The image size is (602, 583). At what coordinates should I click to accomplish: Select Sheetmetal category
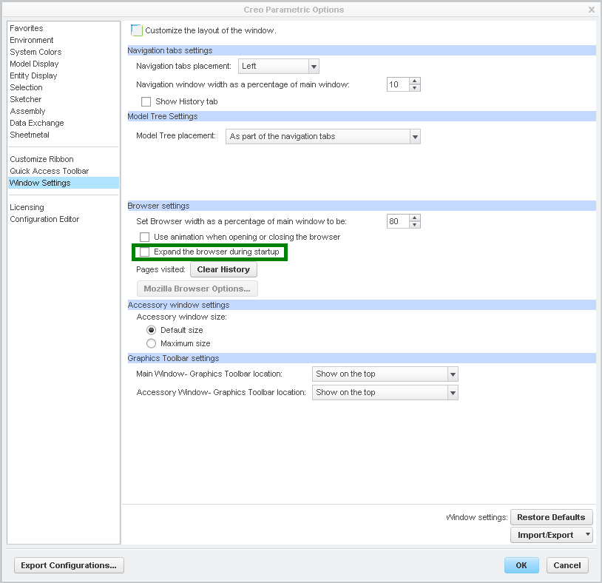tap(30, 135)
